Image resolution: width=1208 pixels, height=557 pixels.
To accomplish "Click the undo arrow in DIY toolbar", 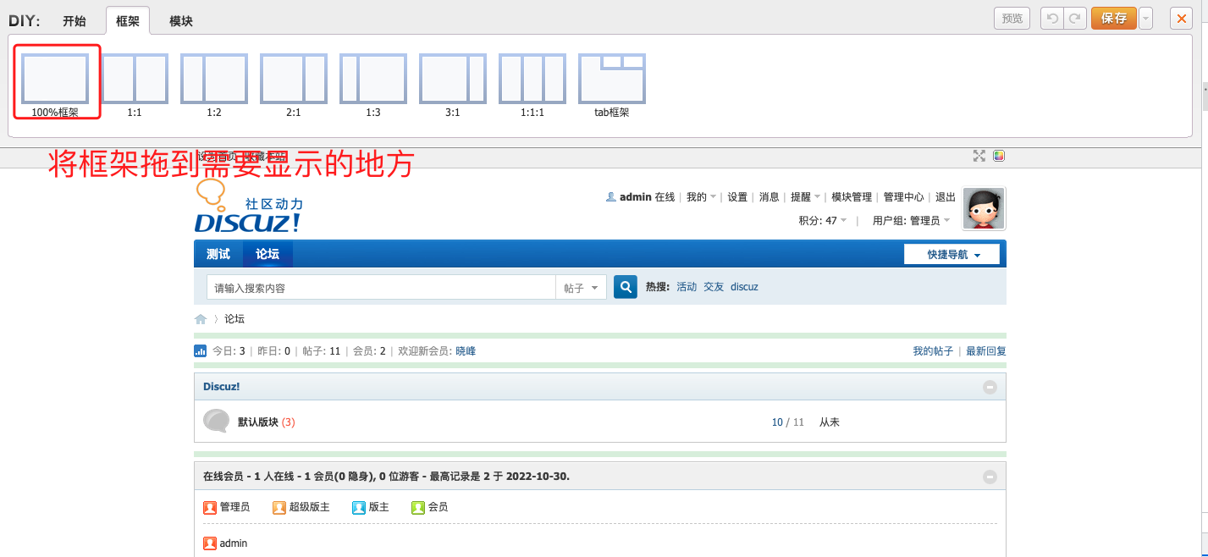I will click(x=1052, y=19).
